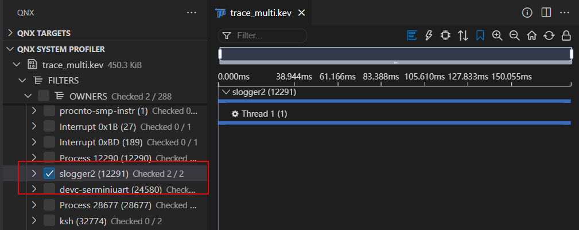Split the editor to the right
The height and width of the screenshot is (230, 579).
[x=546, y=13]
